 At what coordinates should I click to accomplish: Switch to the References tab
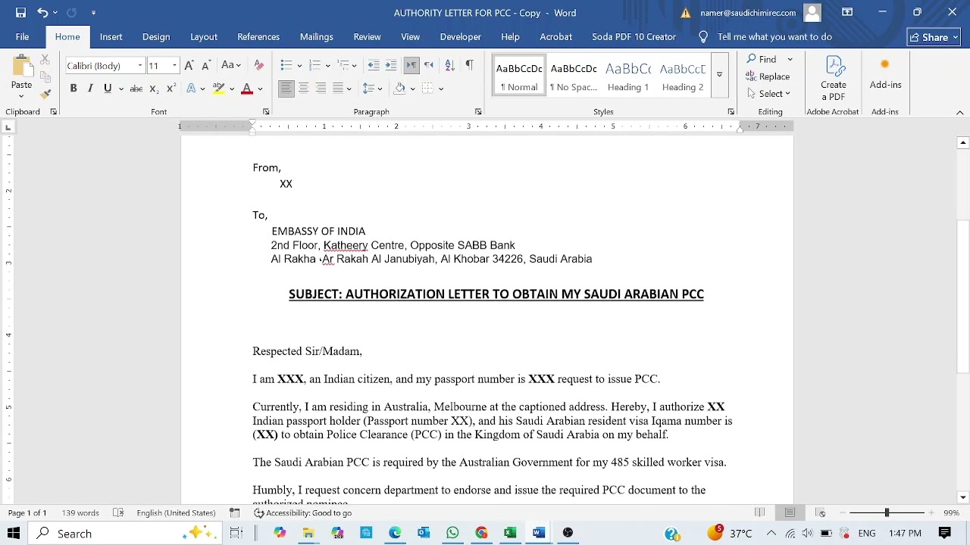coord(258,36)
